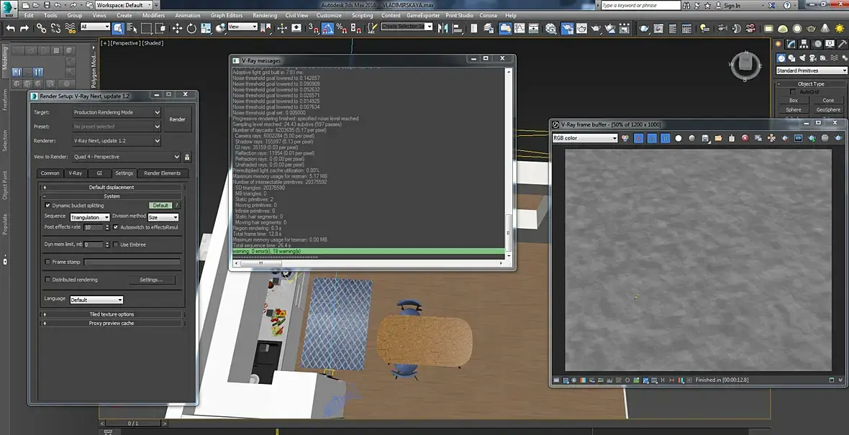Image resolution: width=849 pixels, height=435 pixels.
Task: Open Select by Name list
Action: [x=132, y=28]
